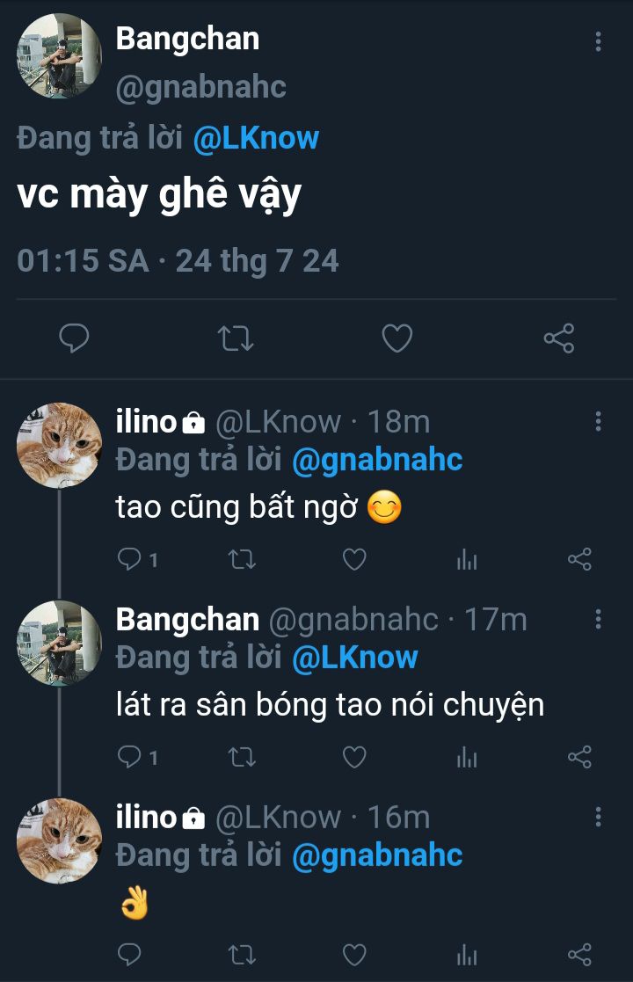The height and width of the screenshot is (982, 633).
Task: Open more options for ilino's 18m reply
Action: tap(598, 422)
